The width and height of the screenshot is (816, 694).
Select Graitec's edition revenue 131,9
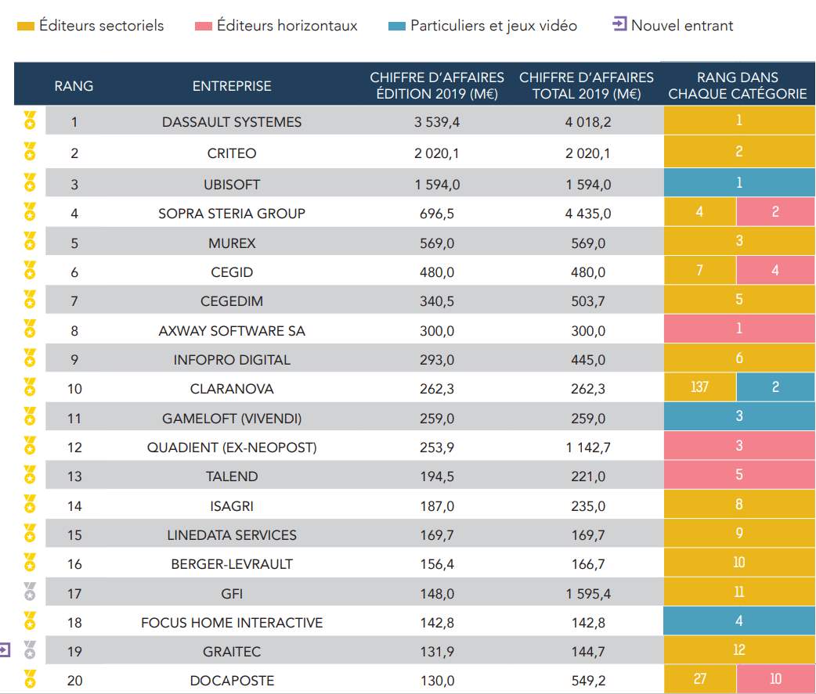(437, 652)
